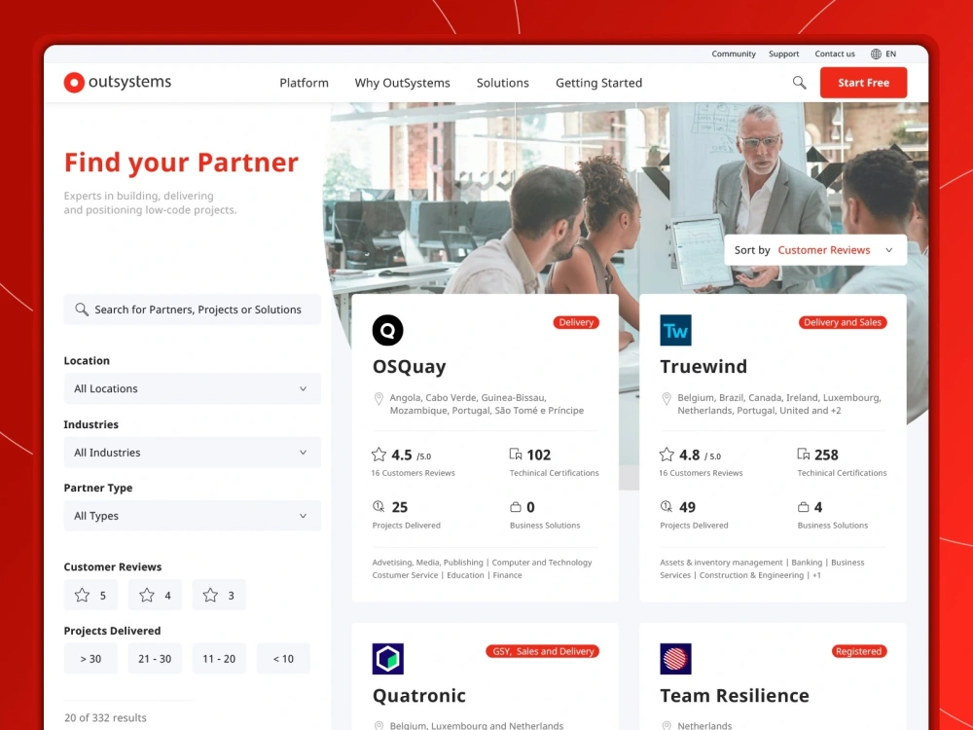The image size is (973, 730).
Task: Open the EN language selector
Action: pos(883,54)
